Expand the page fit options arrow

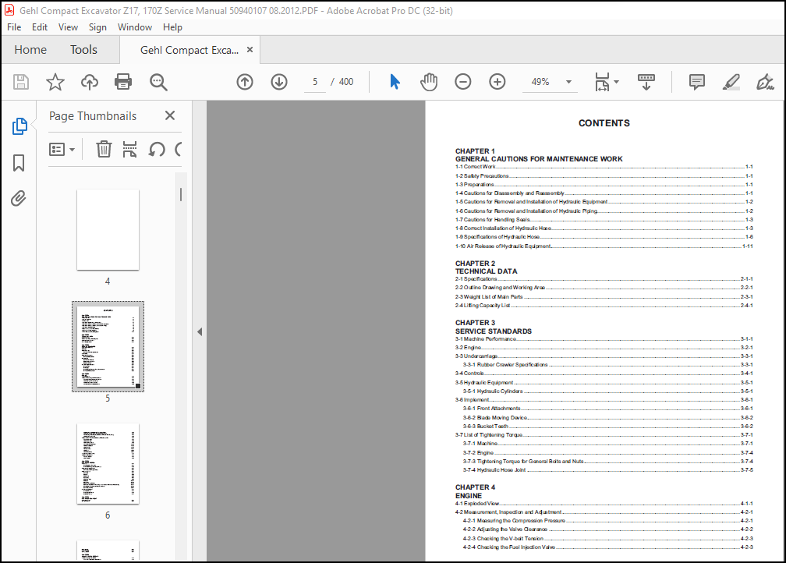point(617,82)
